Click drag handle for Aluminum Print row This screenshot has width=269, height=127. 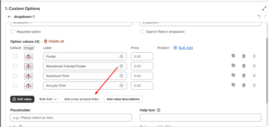pyautogui.click(x=254, y=76)
